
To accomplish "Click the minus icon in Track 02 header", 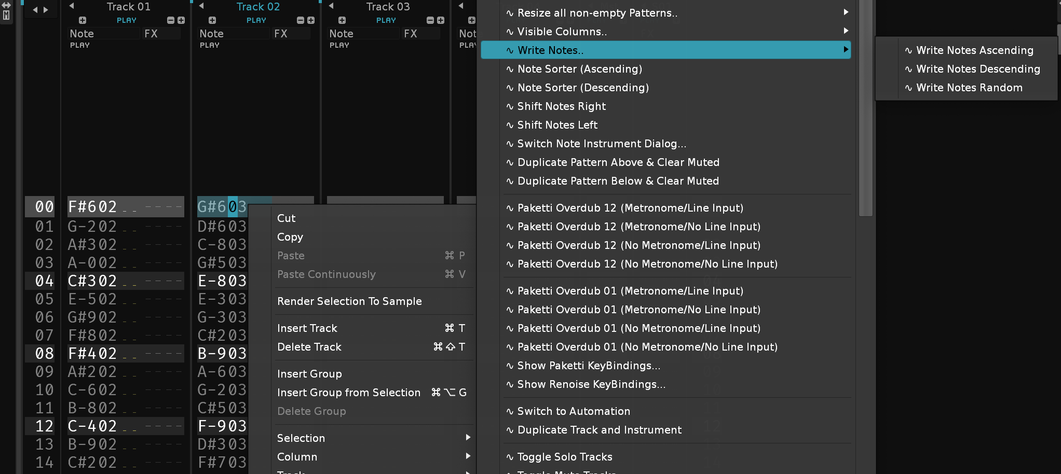I will tap(300, 20).
